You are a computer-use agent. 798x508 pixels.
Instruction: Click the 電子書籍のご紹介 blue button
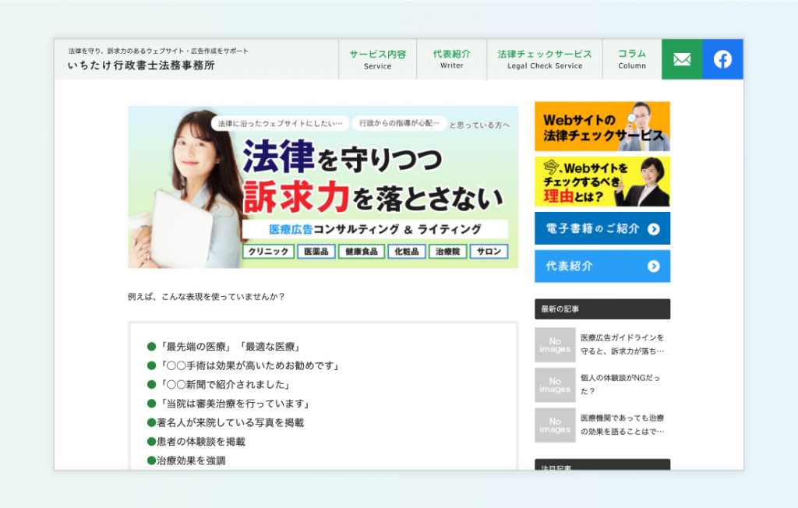[x=592, y=229]
